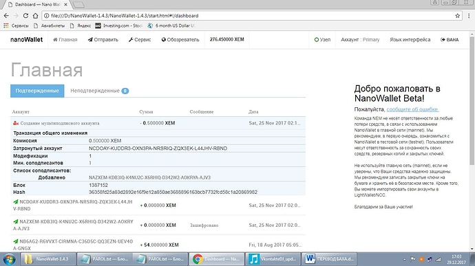This screenshot has height=266, width=475.
Task: Follow the сообщите об ошибке link
Action: click(412, 109)
